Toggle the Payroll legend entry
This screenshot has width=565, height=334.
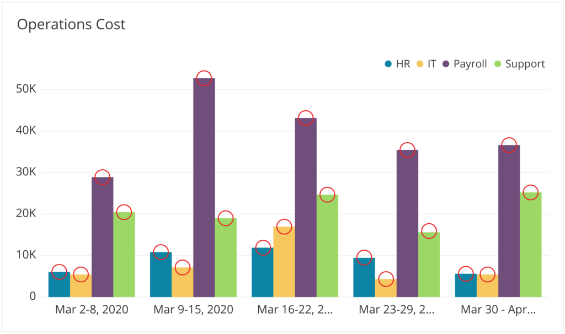click(x=465, y=64)
